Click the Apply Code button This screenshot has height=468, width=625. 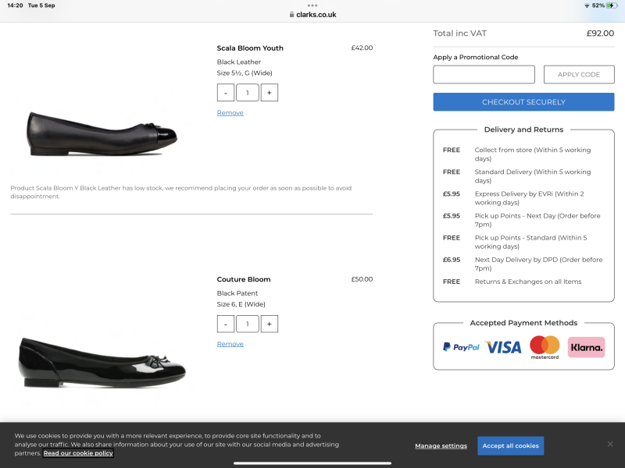579,74
